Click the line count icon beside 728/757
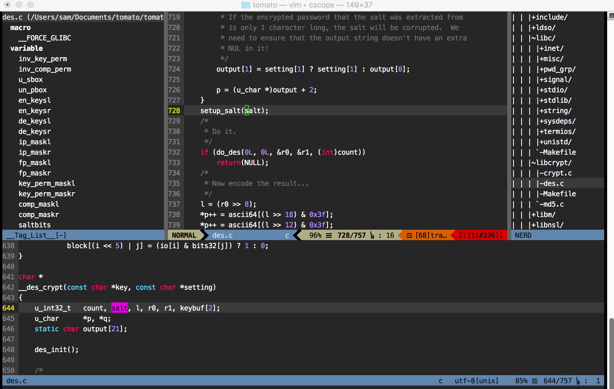The width and height of the screenshot is (614, 389). pyautogui.click(x=329, y=235)
